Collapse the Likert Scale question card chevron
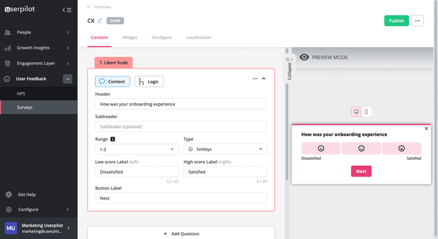438x239 pixels. (x=264, y=79)
